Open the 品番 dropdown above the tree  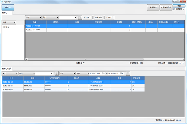pyautogui.click(x=9, y=23)
